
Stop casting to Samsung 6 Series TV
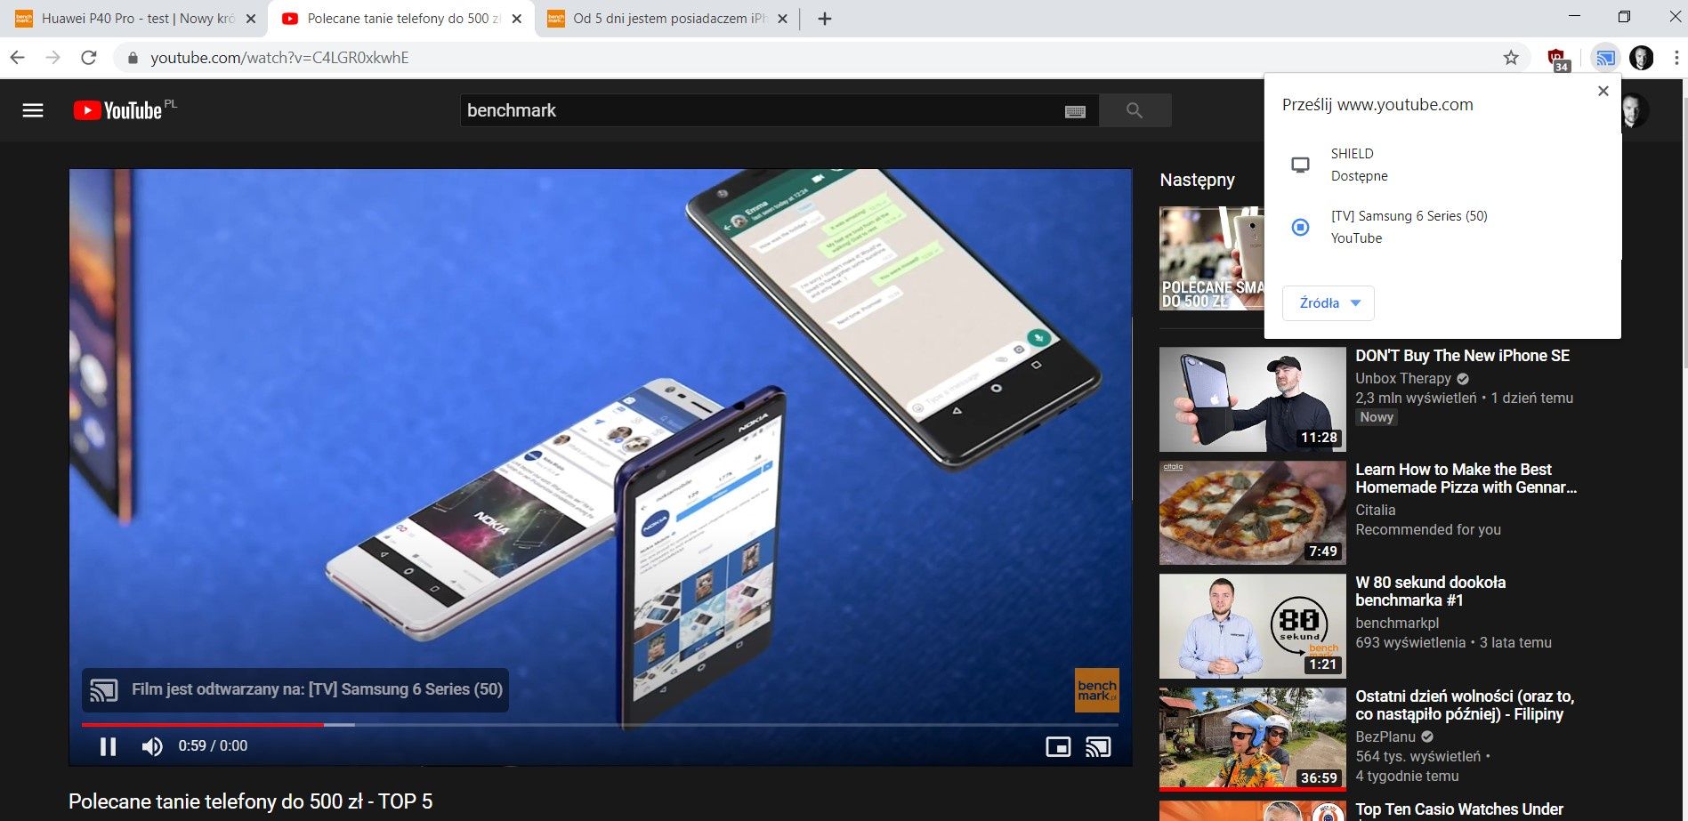(1442, 227)
